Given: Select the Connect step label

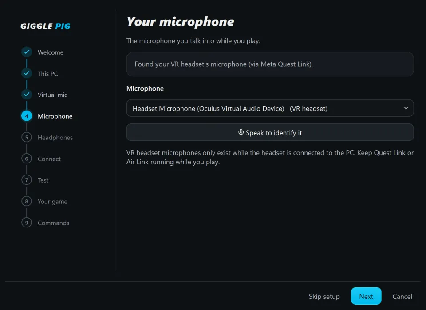Looking at the screenshot, I should pyautogui.click(x=49, y=159).
